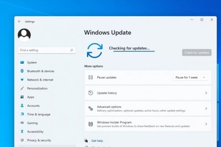
Task: Open Advanced options via right chevron
Action: (x=206, y=109)
